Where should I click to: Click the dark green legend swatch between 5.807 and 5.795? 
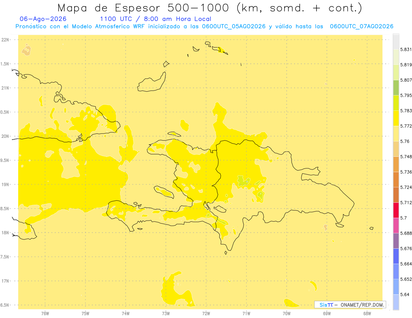point(396,87)
